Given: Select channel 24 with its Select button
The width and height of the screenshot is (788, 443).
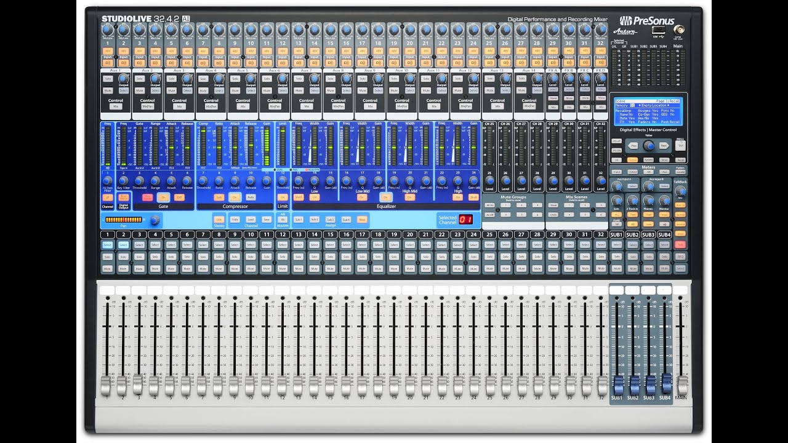Looking at the screenshot, I should pos(473,245).
